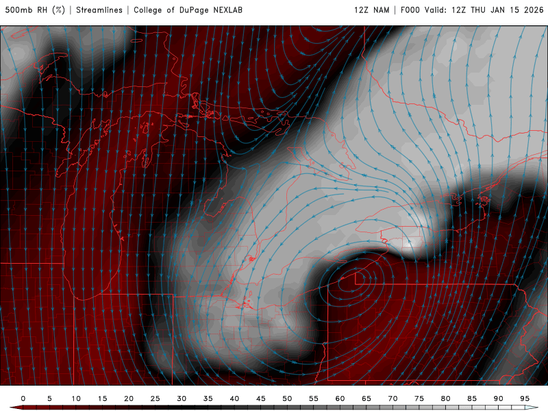Select the '20' color scale label

[x=129, y=399]
